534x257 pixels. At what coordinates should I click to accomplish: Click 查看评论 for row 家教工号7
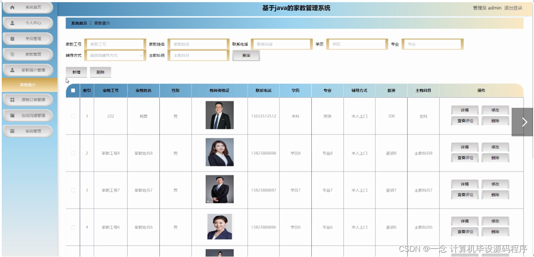pos(464,195)
